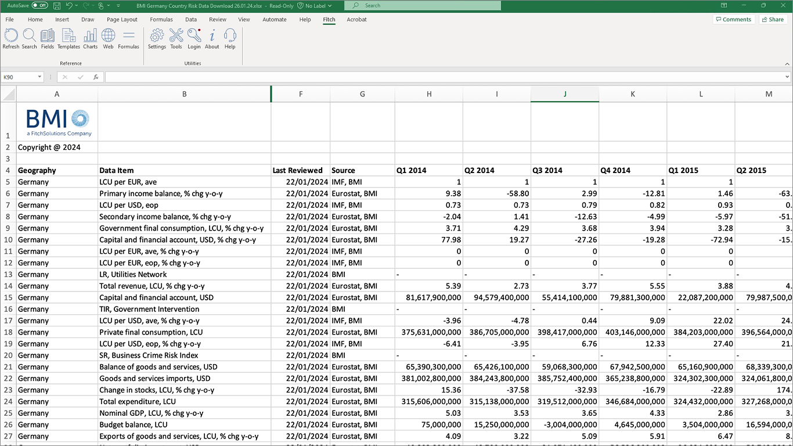Open Fitch add-in Settings

[157, 38]
